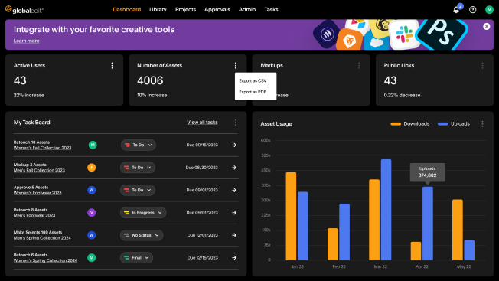Click the Photoshop integration icon
The width and height of the screenshot is (499, 281).
point(442,33)
